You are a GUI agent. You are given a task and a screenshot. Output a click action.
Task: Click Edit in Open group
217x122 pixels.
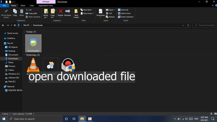(109, 14)
